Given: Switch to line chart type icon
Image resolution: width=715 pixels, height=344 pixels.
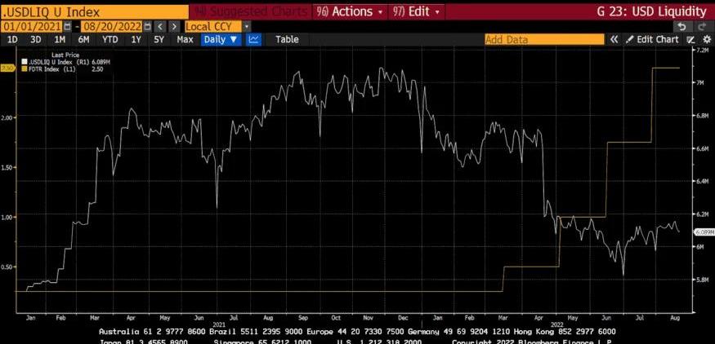Looking at the screenshot, I should [x=254, y=39].
